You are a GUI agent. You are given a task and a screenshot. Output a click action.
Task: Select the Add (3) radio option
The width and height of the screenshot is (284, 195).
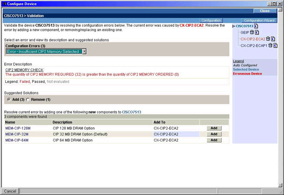point(9,99)
